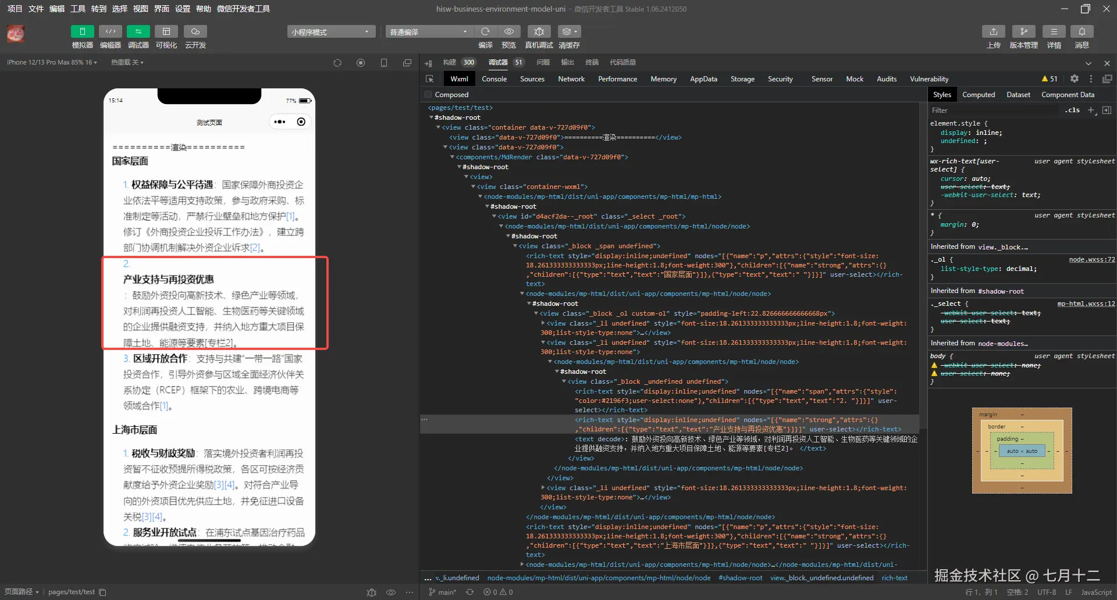The image size is (1117, 600).
Task: Open the mp-html.wxss:12 source link
Action: pos(1086,304)
